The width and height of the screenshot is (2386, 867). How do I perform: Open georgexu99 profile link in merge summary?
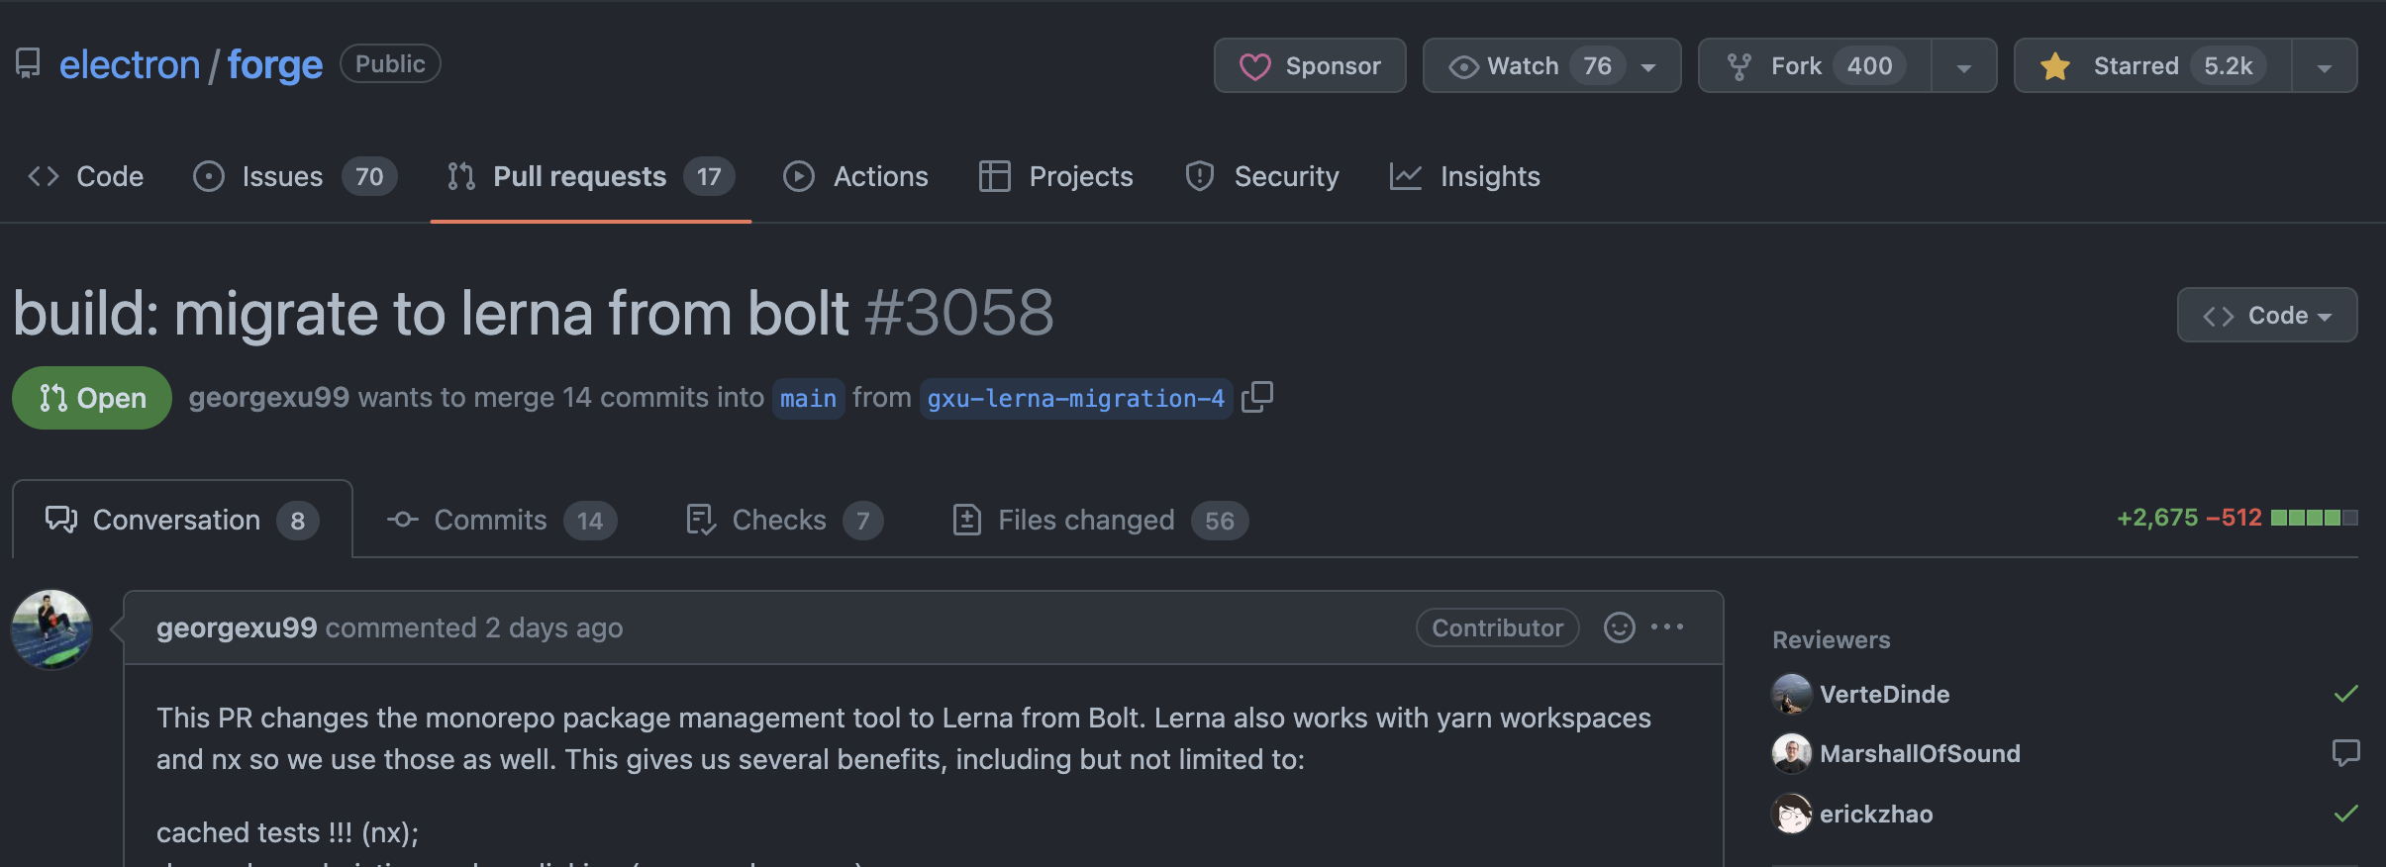(x=269, y=398)
